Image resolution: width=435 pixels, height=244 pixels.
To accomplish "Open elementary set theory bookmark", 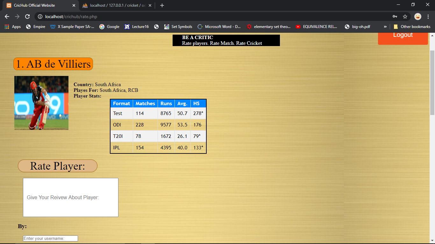I will [x=268, y=27].
